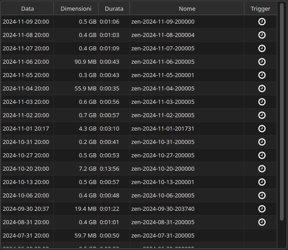Click the trigger icon for zen-2024-10-31-200005
The image size is (288, 250).
click(262, 142)
